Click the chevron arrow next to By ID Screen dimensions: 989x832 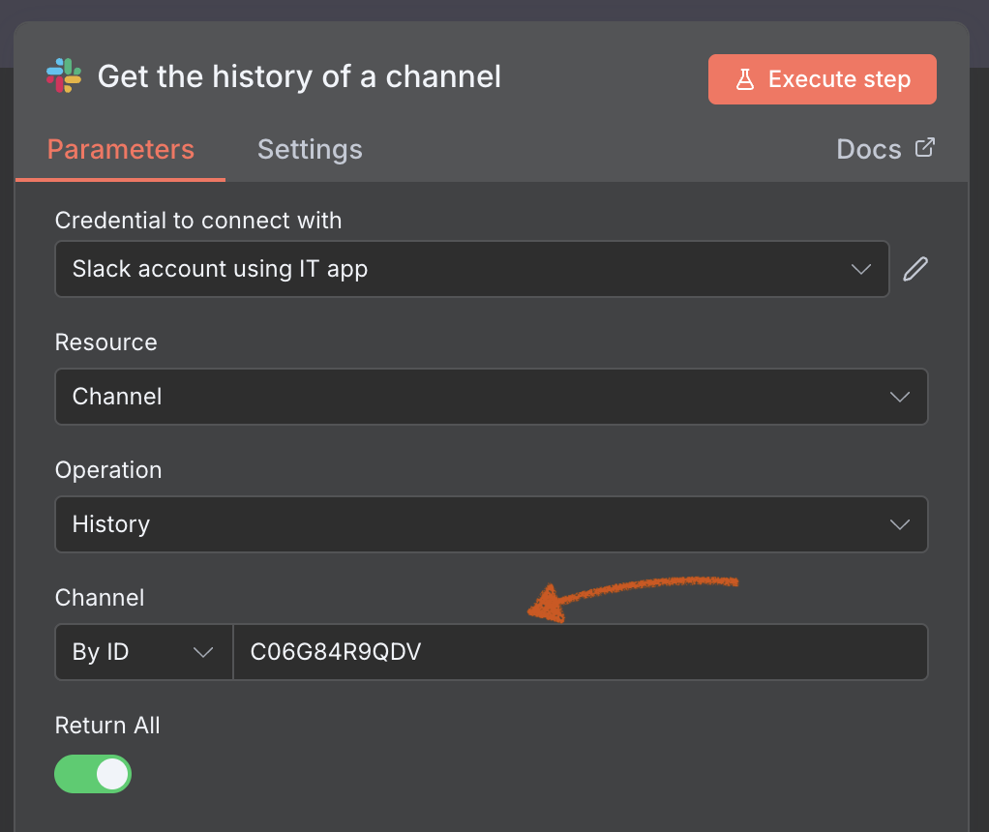[203, 652]
